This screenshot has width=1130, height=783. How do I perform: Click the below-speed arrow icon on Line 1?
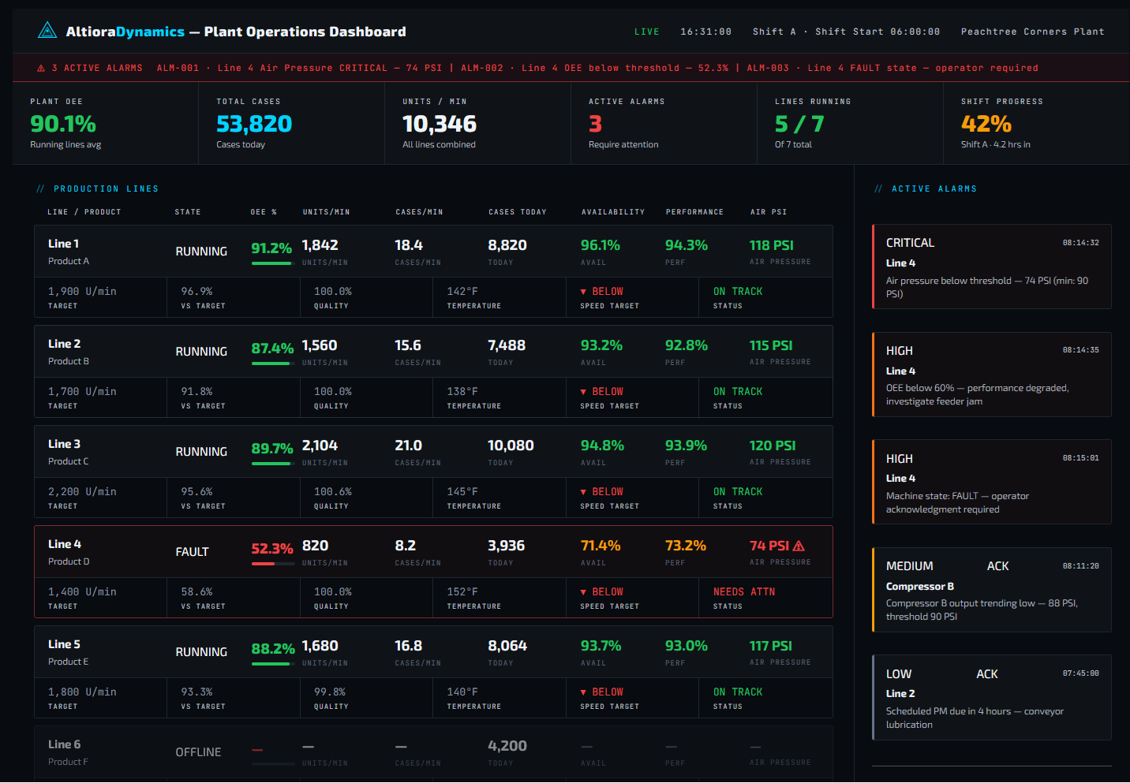pyautogui.click(x=582, y=290)
